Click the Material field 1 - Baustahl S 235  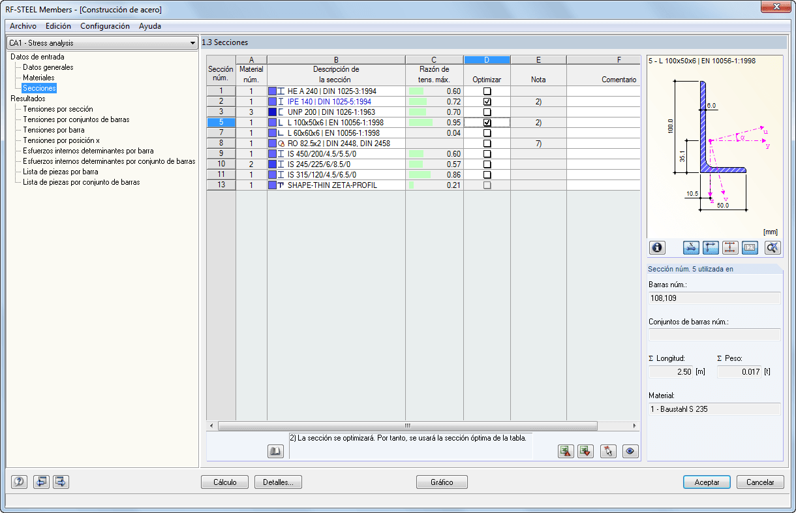coord(714,409)
